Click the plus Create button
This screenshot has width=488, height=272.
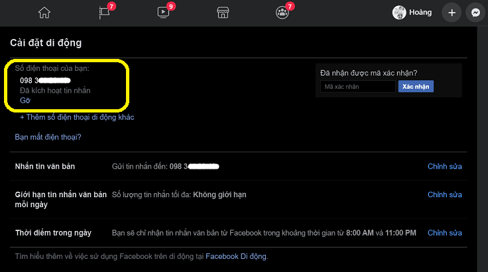452,13
